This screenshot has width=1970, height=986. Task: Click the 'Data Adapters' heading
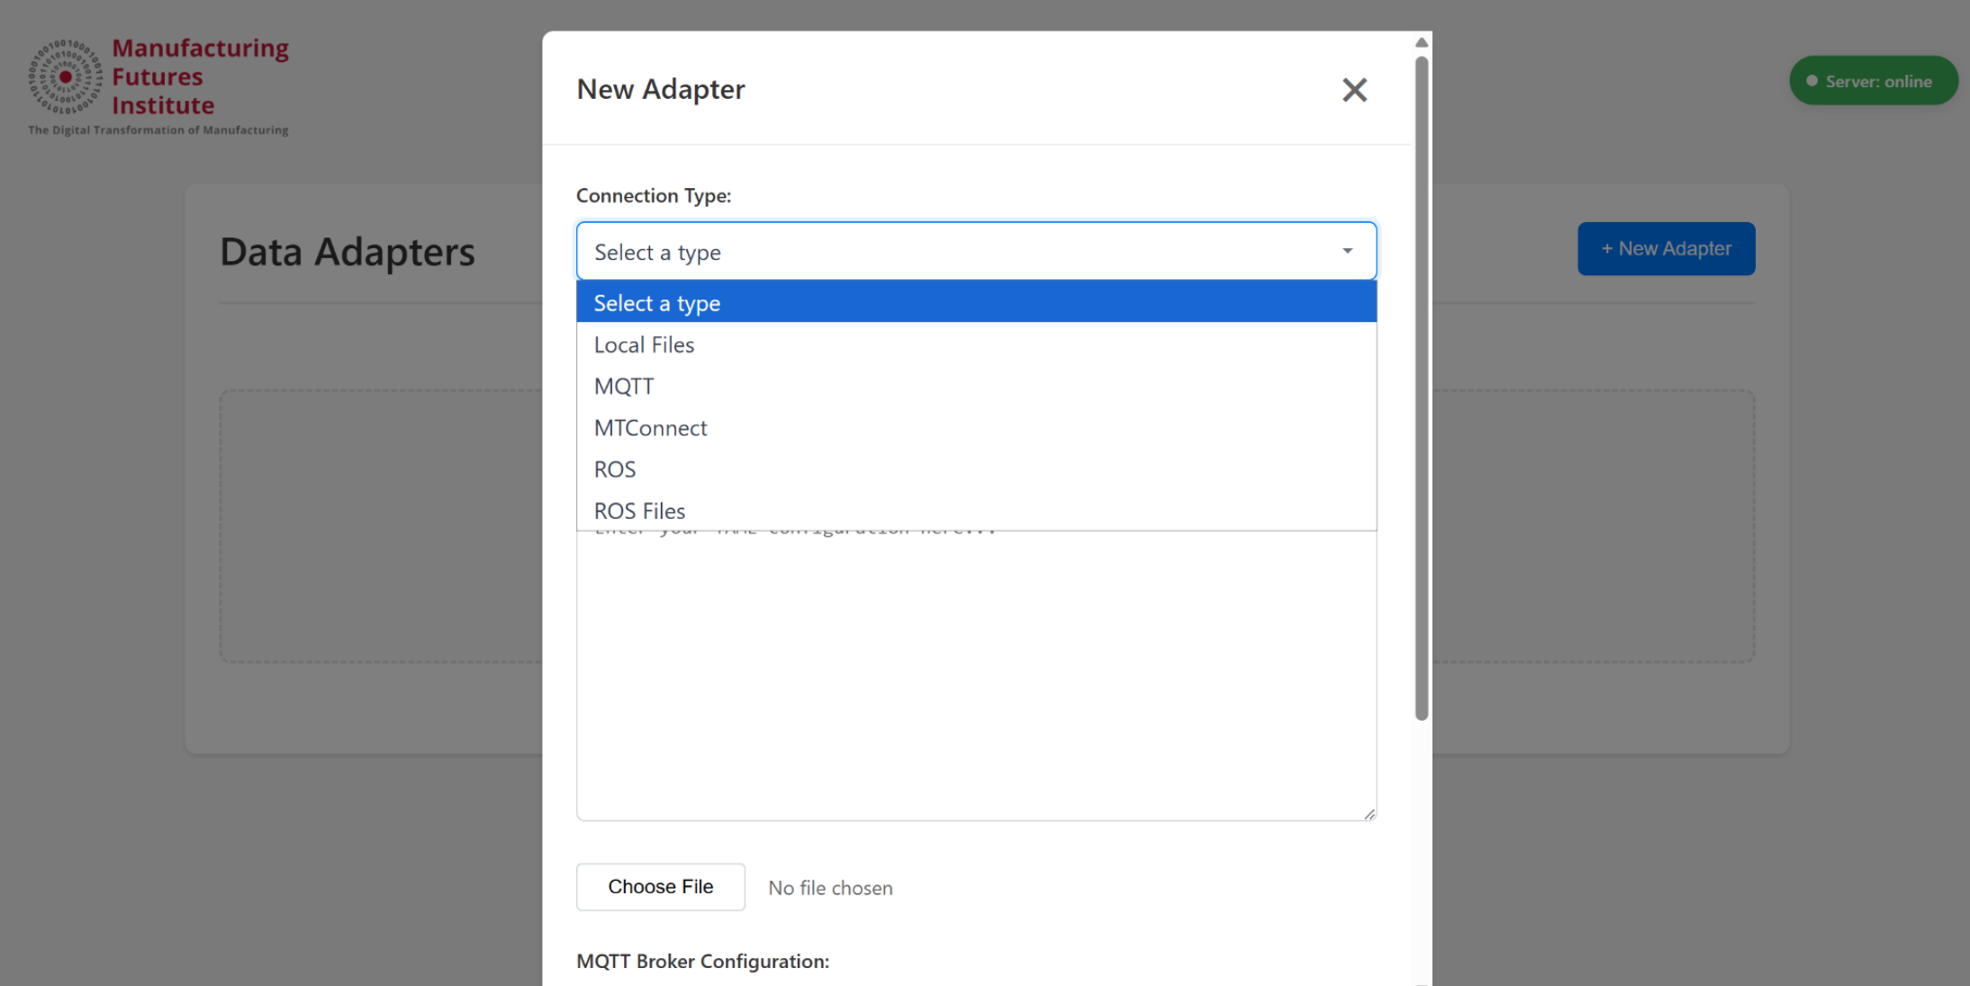(348, 252)
